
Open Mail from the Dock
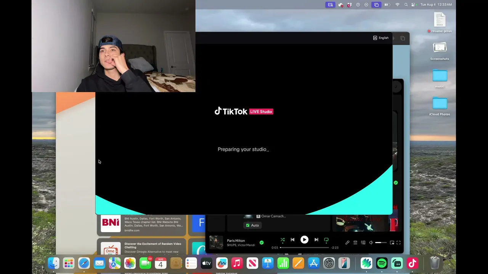pyautogui.click(x=99, y=263)
